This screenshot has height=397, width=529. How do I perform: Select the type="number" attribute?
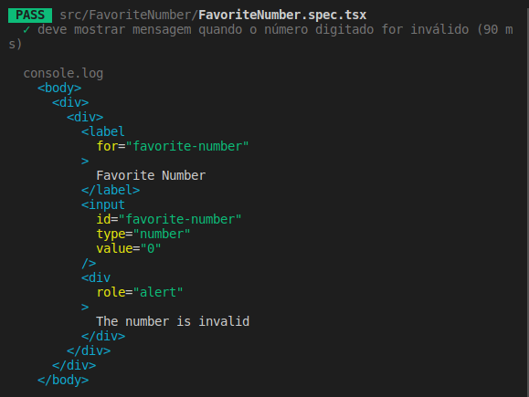coord(143,234)
